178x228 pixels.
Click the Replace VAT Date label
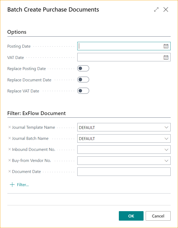pos(23,91)
